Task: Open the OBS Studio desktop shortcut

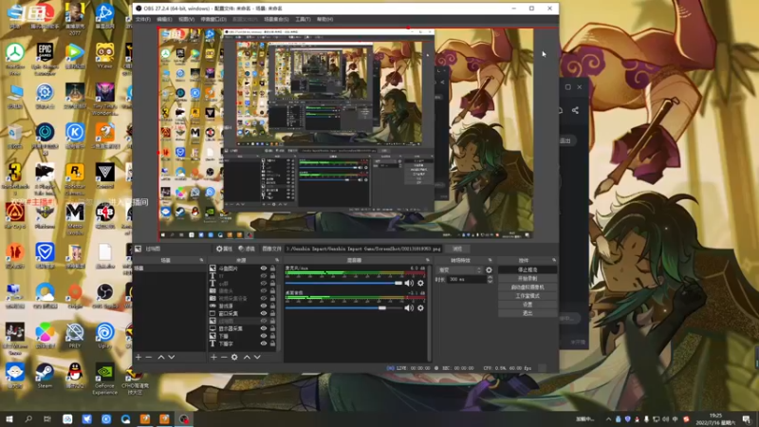Action: pyautogui.click(x=104, y=296)
